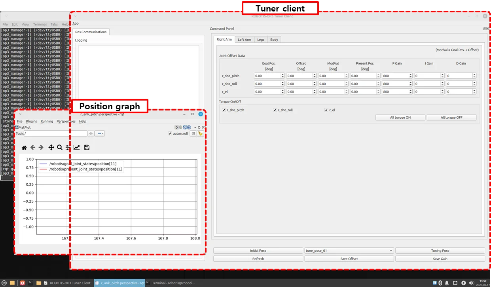Open the Plugins menu in rqt
This screenshot has height=287, width=491.
tap(31, 121)
